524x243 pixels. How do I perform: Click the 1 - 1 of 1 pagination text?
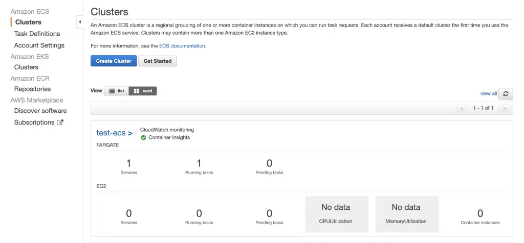[483, 108]
